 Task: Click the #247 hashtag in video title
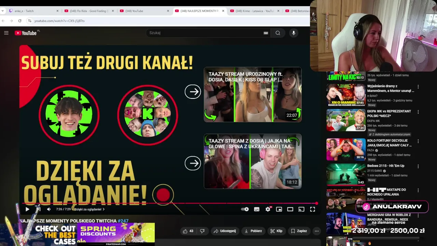pyautogui.click(x=123, y=221)
